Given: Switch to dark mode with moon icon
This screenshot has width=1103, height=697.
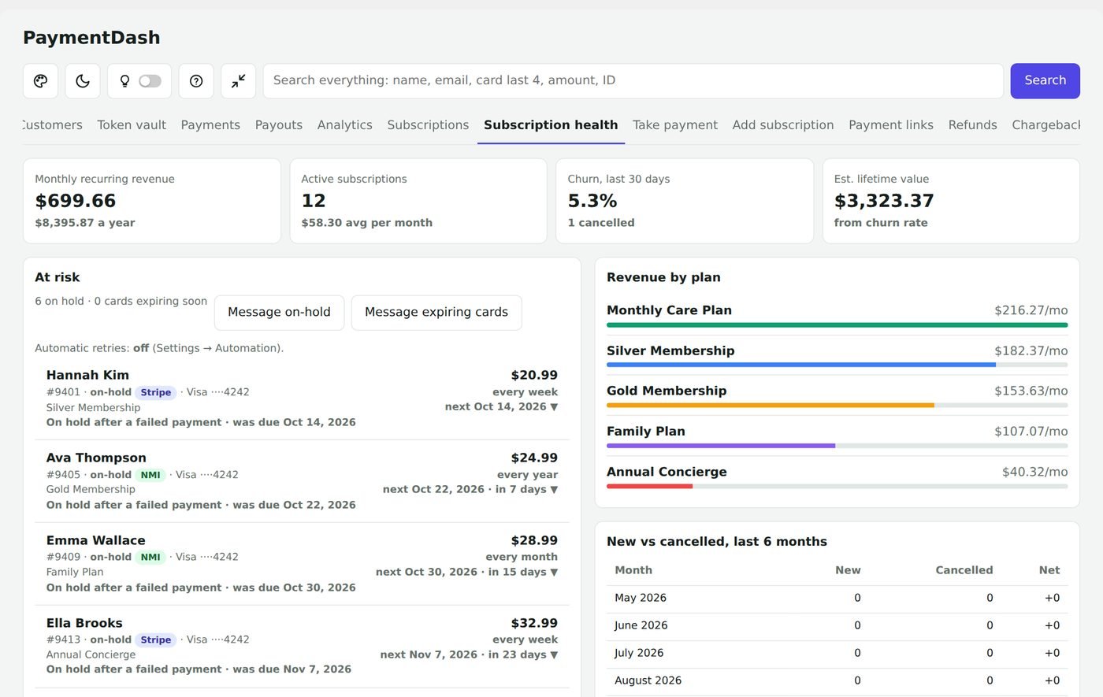Looking at the screenshot, I should click(83, 81).
